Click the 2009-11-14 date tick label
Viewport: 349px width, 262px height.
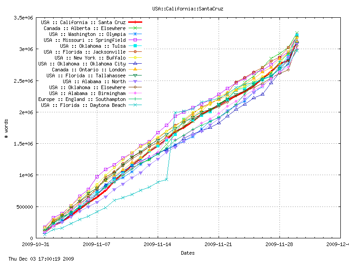(158, 244)
